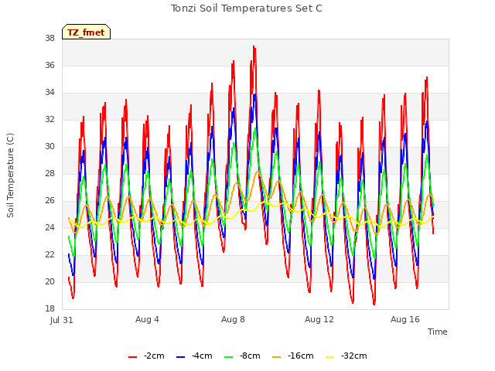Viewport: 495px width, 371px height.
Task: Click the 34 y-axis tick label
Action: [49, 93]
